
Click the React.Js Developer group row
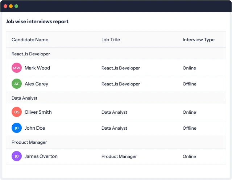(116, 54)
